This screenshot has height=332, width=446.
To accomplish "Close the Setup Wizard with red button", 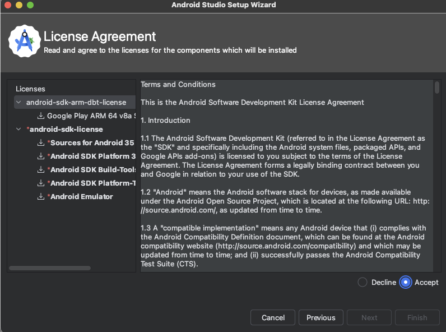I will point(8,5).
